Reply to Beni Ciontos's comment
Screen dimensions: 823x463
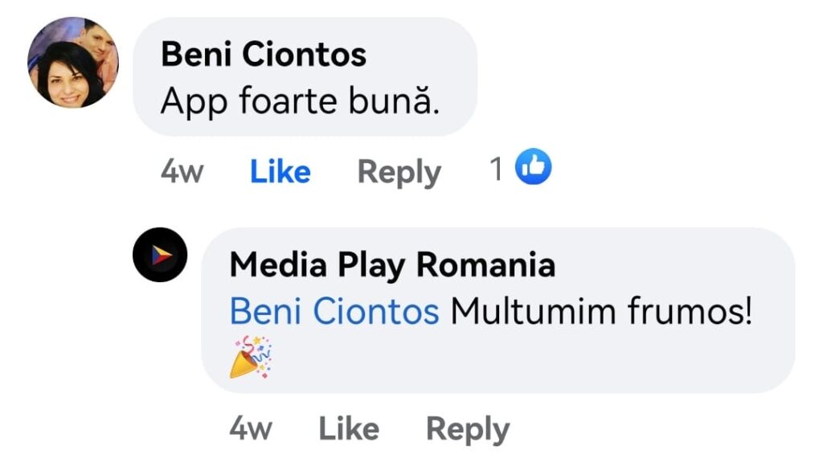pos(399,172)
